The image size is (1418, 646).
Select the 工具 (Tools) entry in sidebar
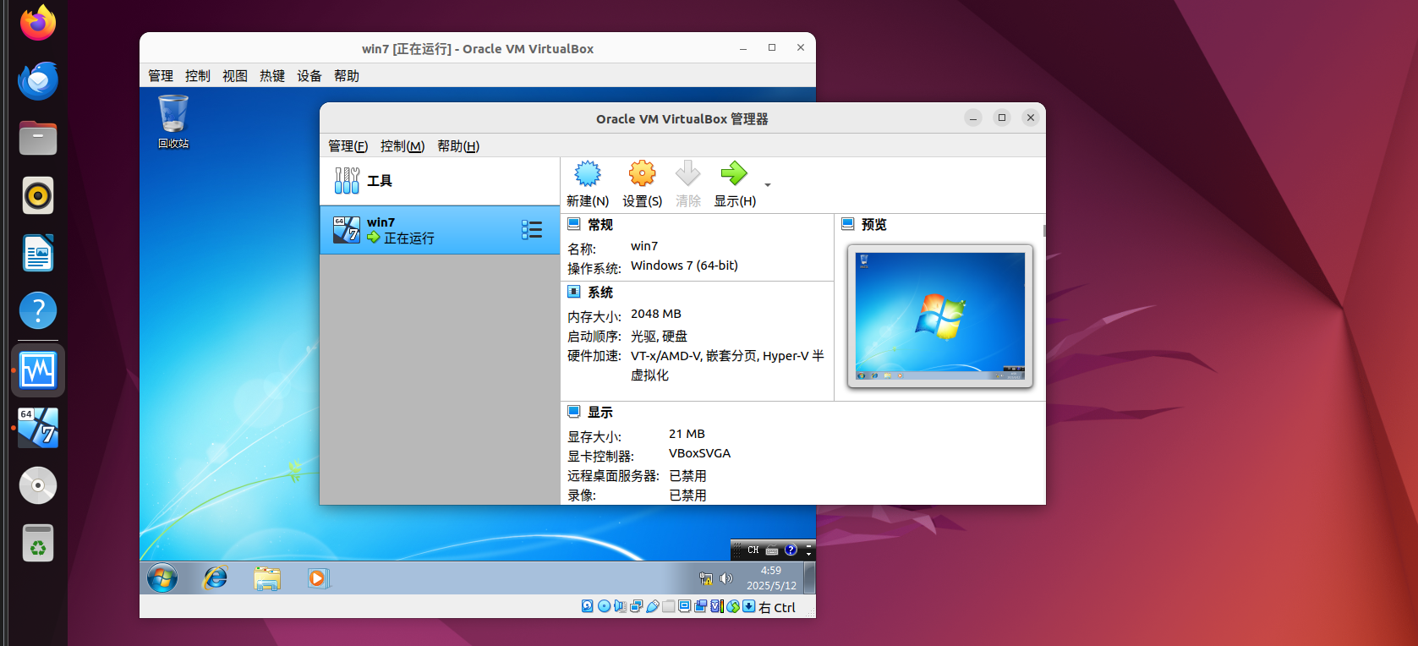379,181
